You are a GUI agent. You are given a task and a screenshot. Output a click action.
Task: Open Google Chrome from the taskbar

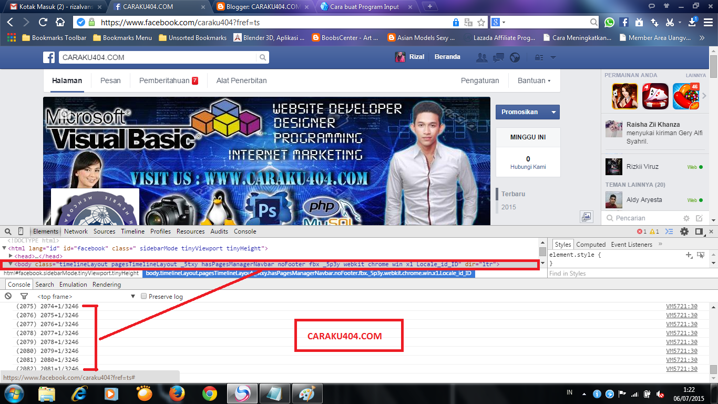[x=210, y=393]
